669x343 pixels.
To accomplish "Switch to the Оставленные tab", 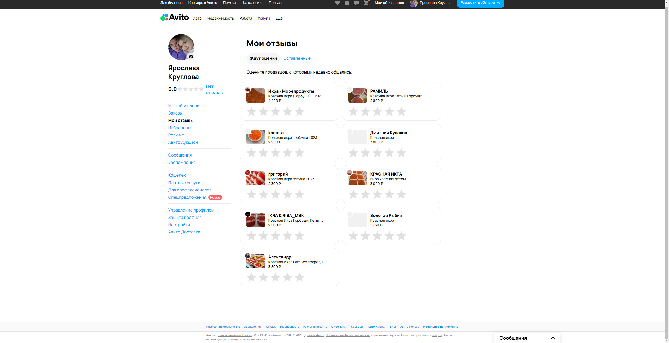I will pos(297,58).
